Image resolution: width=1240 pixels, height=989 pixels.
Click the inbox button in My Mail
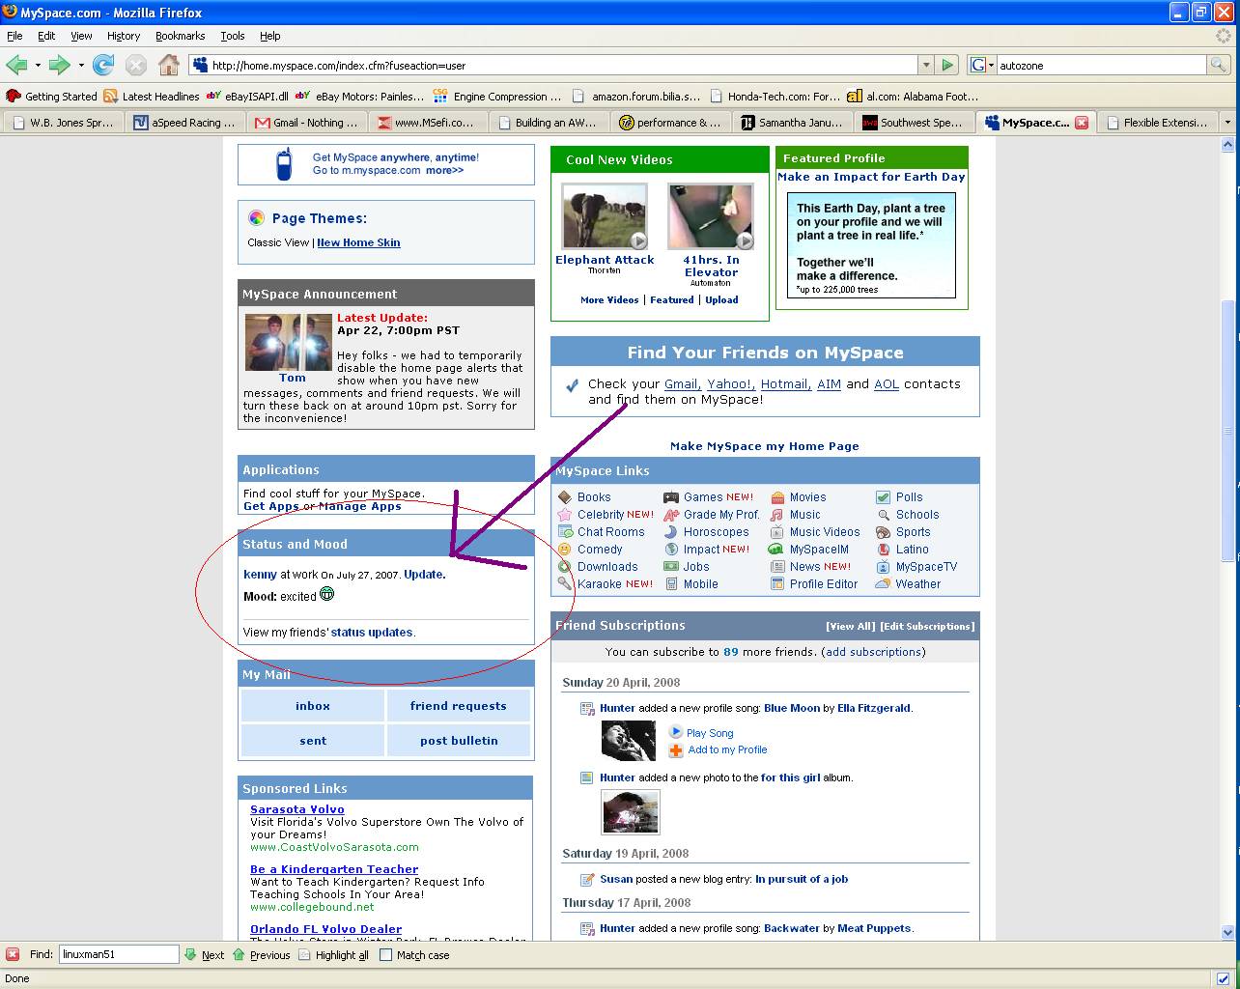[313, 706]
